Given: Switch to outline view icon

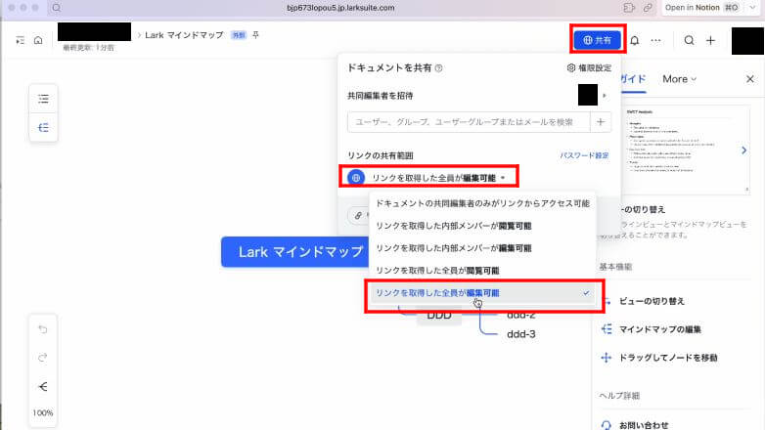Looking at the screenshot, I should 43,99.
